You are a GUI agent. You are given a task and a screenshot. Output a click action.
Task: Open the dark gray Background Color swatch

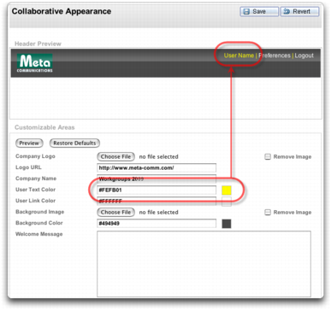(227, 224)
